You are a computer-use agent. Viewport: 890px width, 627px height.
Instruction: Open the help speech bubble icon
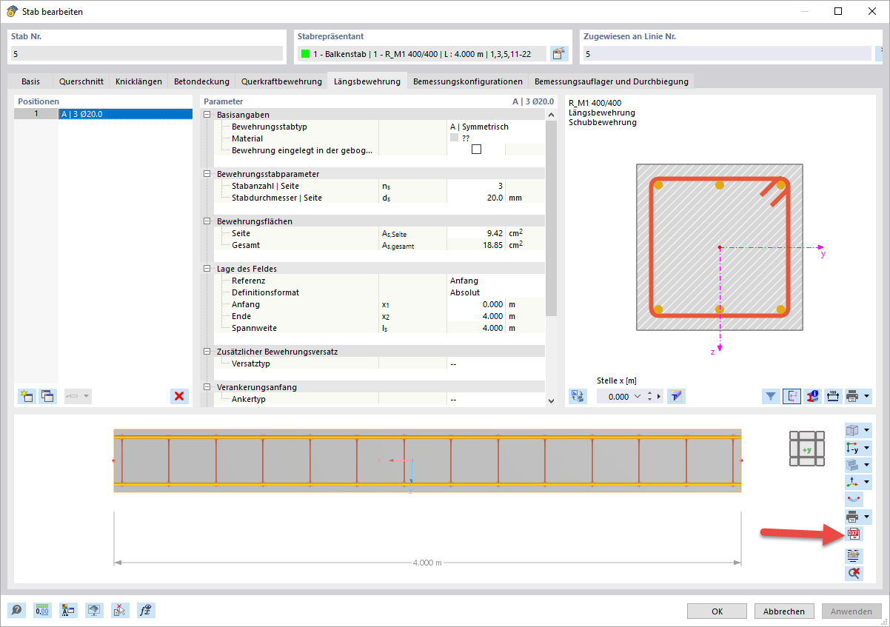tap(18, 611)
